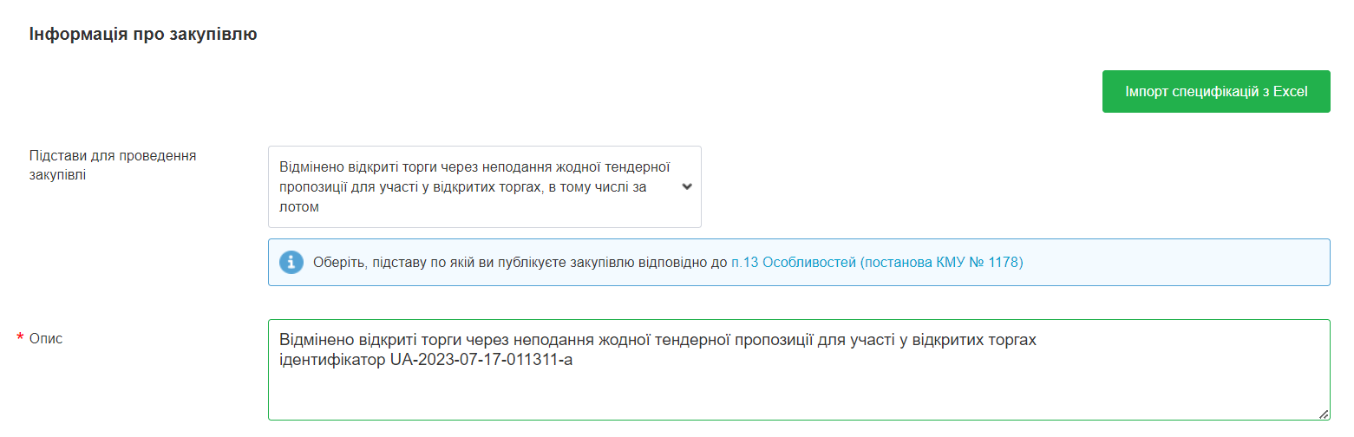
Task: Click the 'Підстави для проведення закупівлі' label
Action: coord(113,165)
